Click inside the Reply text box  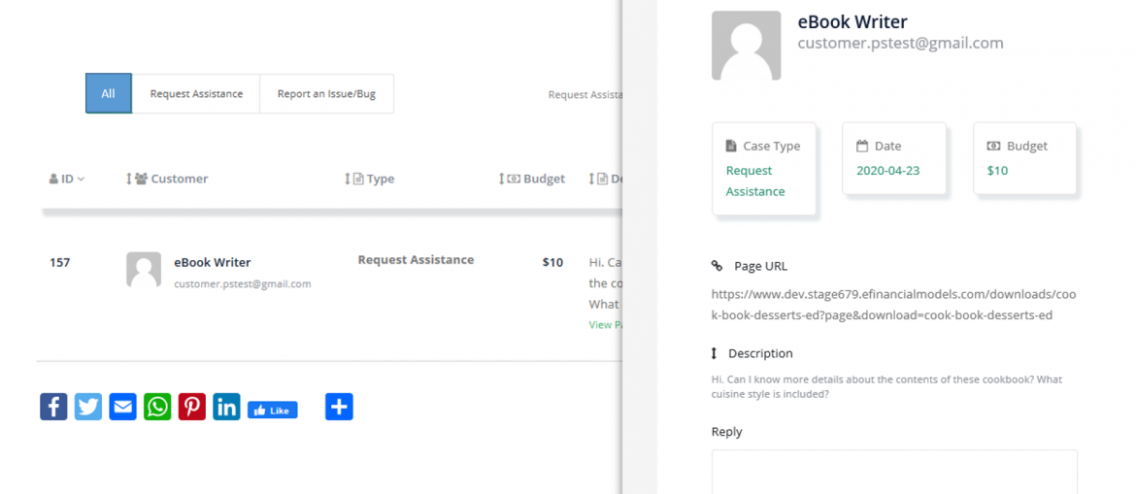[893, 472]
